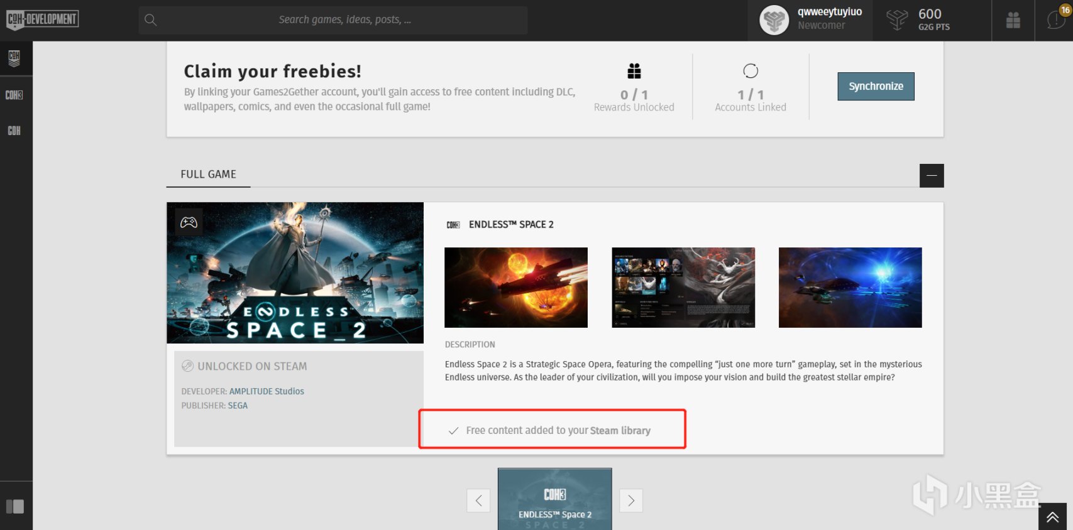Image resolution: width=1073 pixels, height=530 pixels.
Task: Open the qwweeytuyiuo username link
Action: pos(830,12)
